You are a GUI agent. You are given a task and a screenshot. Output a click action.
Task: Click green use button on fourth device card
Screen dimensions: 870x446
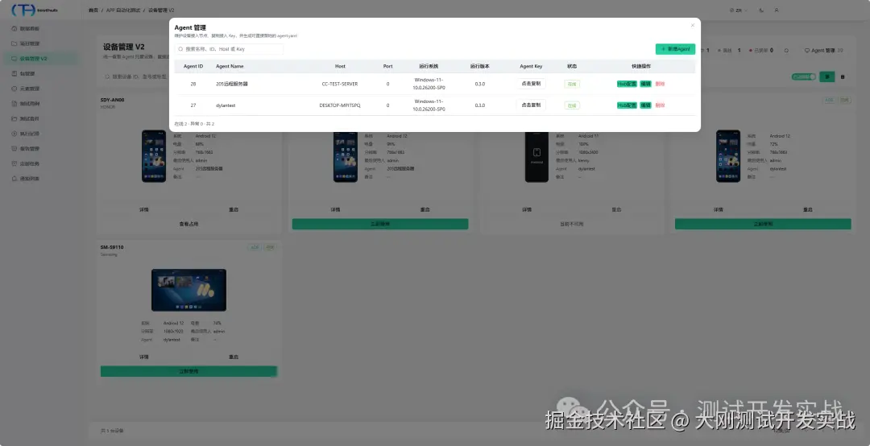[x=763, y=224]
